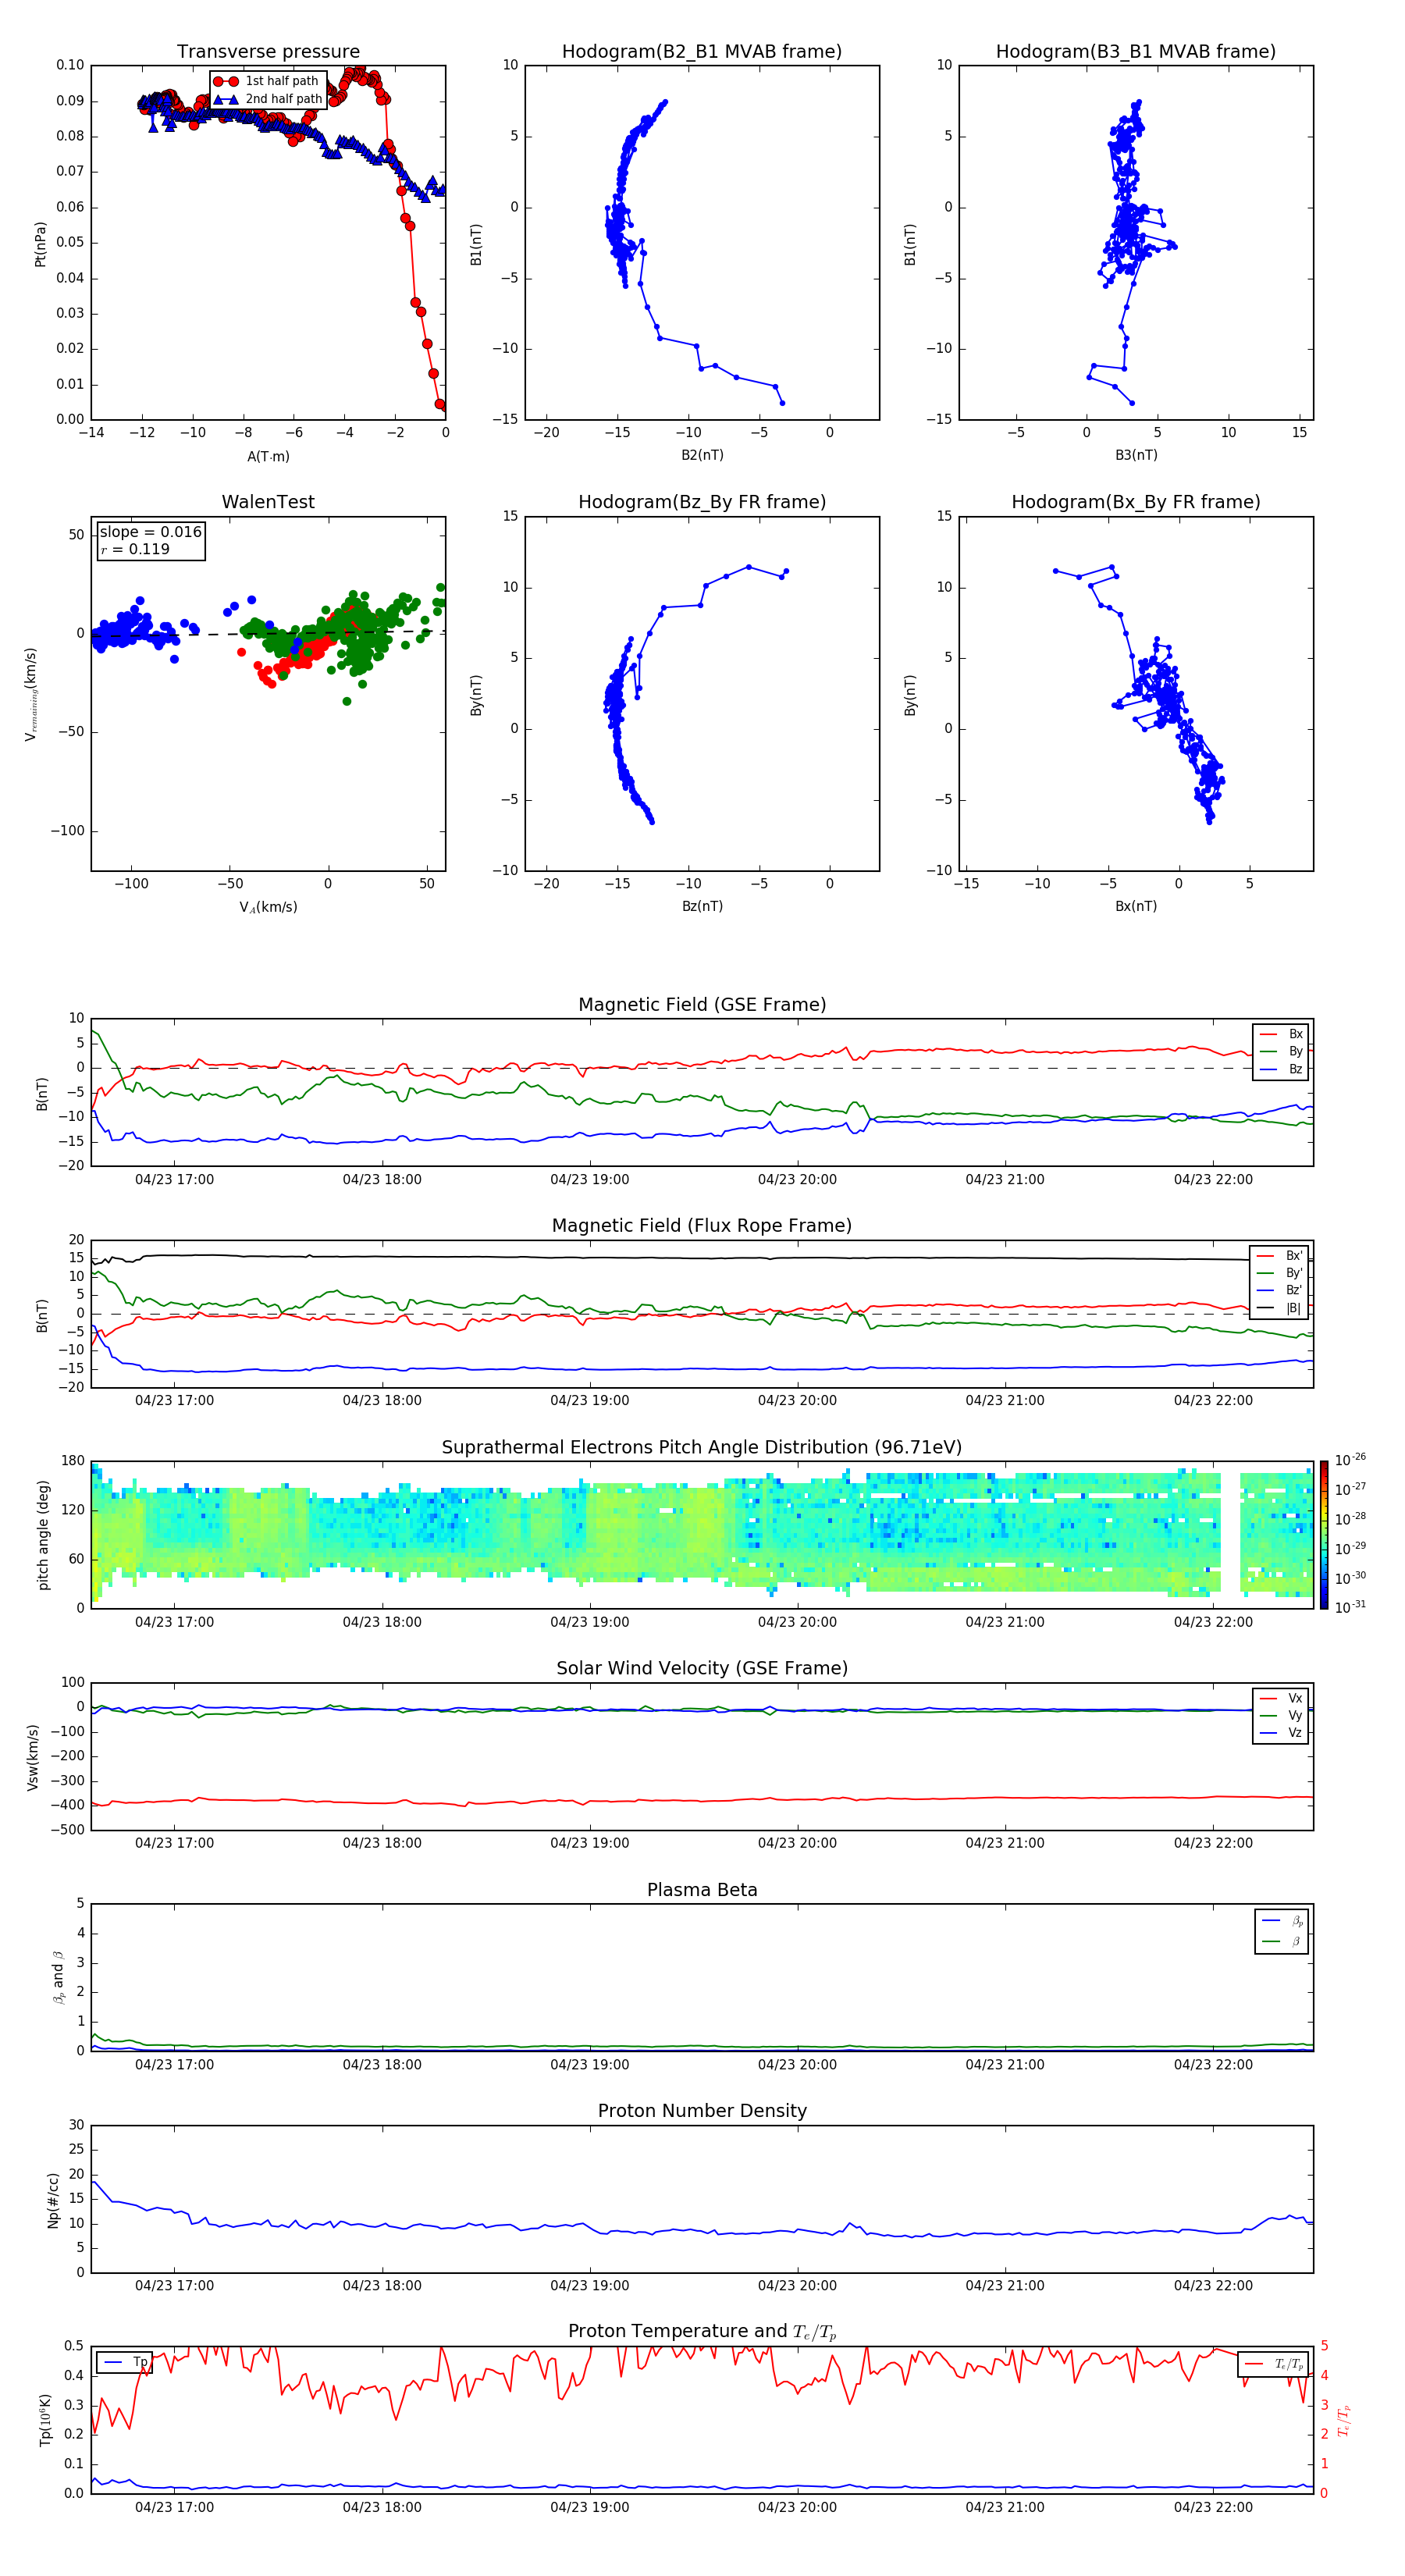Image resolution: width=1405 pixels, height=2576 pixels.
Task: Click the "Bx(nT)" x-axis label
Action: coord(1136,906)
